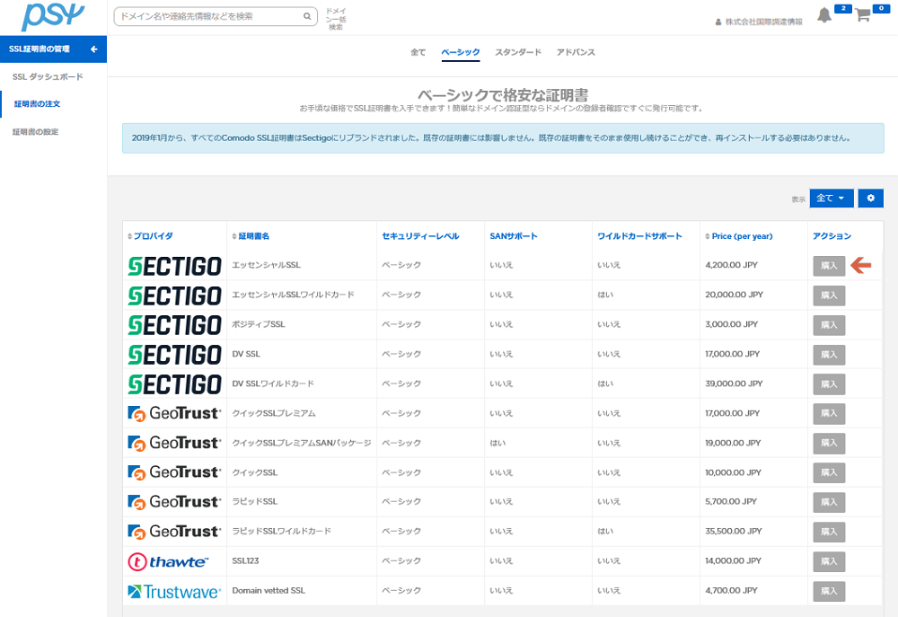Click the ドメイン一括検索 link
898x617 pixels.
[x=336, y=19]
